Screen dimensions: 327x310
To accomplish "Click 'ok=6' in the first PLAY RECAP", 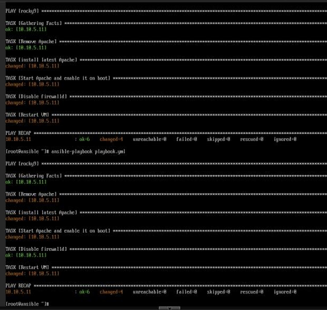I will point(84,139).
